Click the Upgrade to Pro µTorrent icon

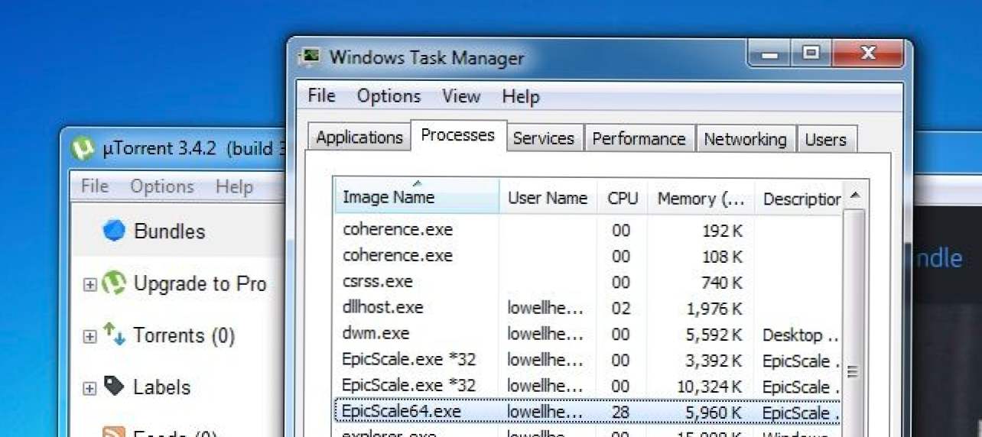pyautogui.click(x=114, y=283)
